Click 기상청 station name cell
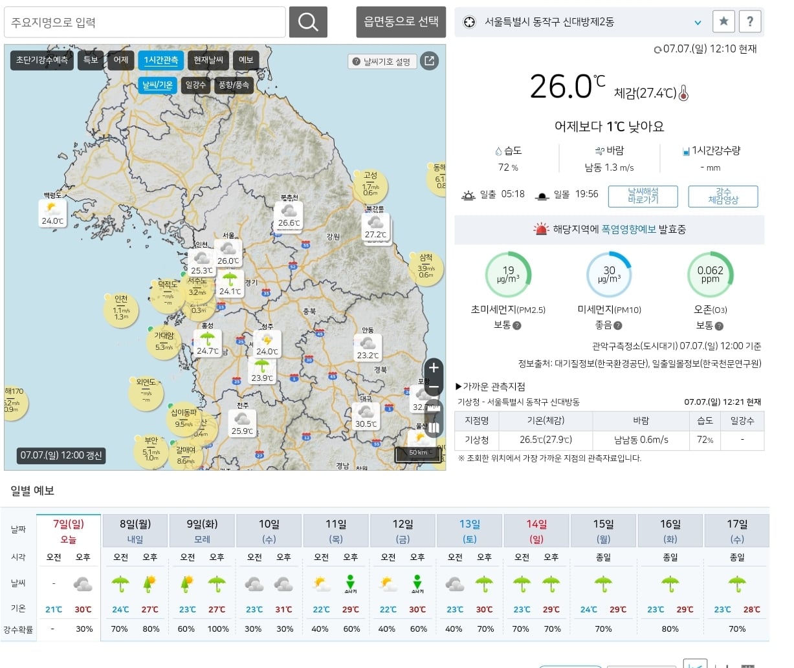The width and height of the screenshot is (794, 668). point(476,440)
